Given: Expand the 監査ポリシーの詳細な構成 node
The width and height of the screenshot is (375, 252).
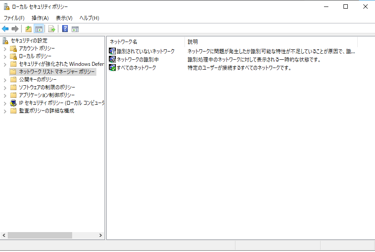Looking at the screenshot, I should pyautogui.click(x=5, y=111).
